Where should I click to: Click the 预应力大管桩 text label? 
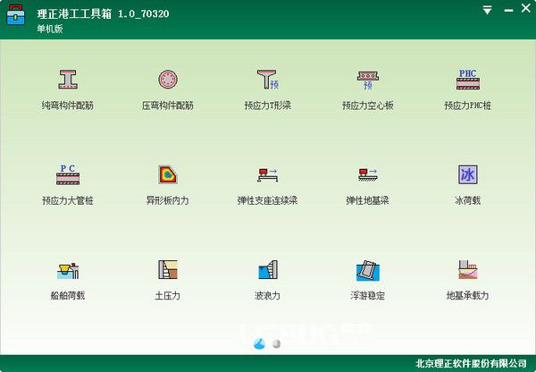(68, 200)
